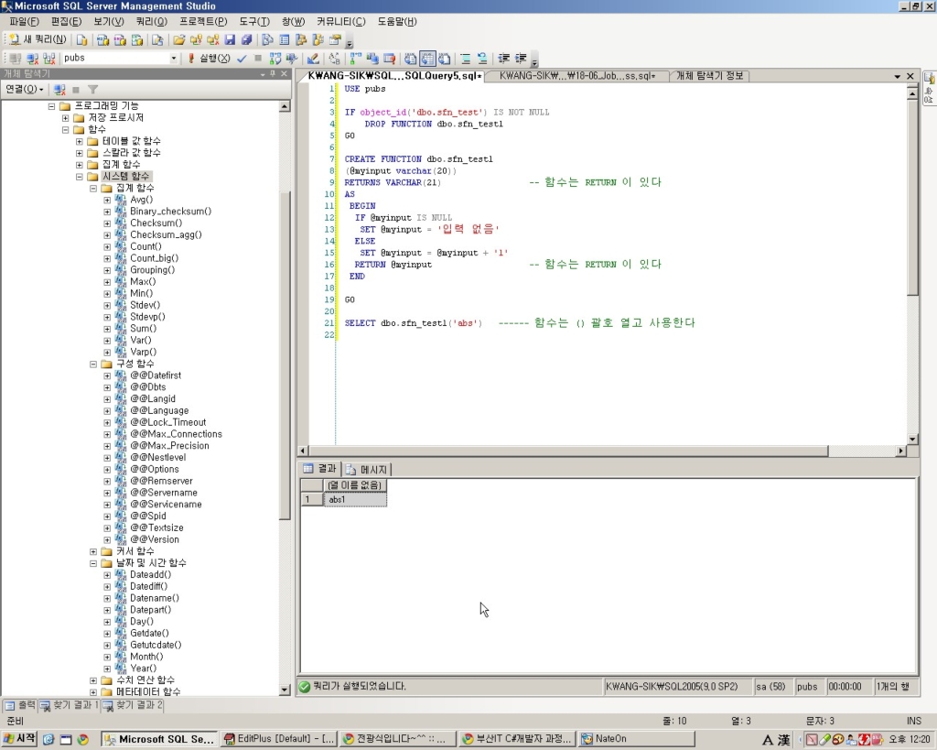Select the Messages (메시지) results tab
Screen dimensions: 937x750
point(368,470)
